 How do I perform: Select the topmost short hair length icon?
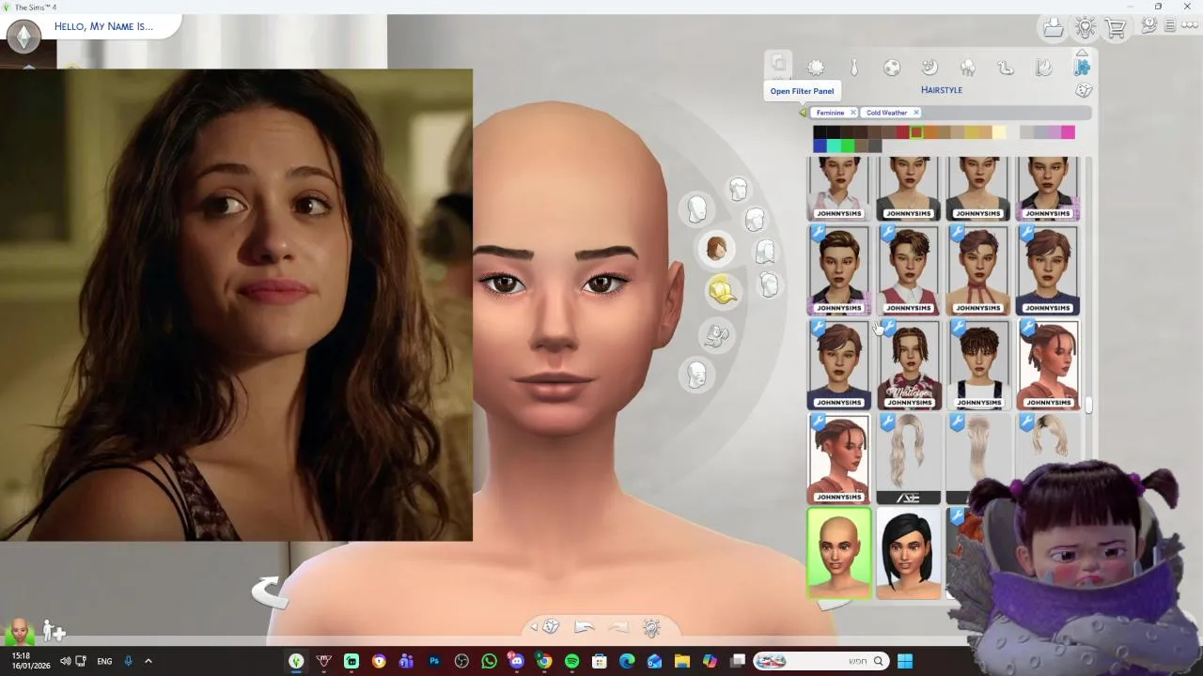click(x=738, y=190)
